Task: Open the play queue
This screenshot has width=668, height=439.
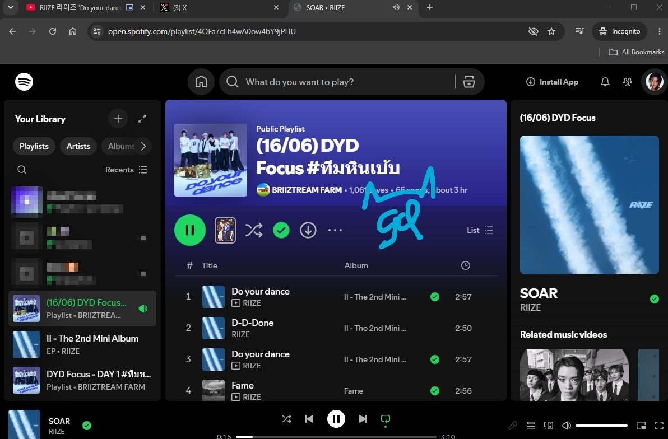Action: [x=531, y=426]
